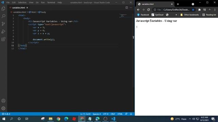Change the HTML language mode

(120, 114)
